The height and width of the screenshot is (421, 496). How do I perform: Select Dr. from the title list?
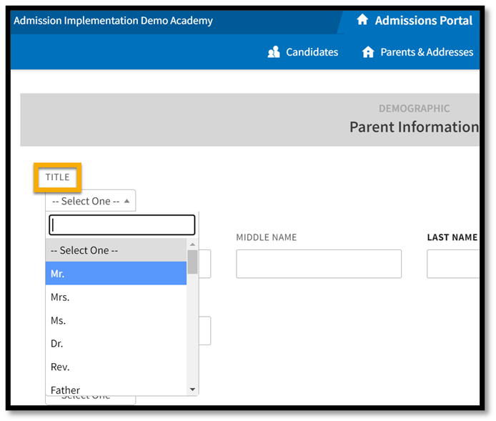coord(116,344)
